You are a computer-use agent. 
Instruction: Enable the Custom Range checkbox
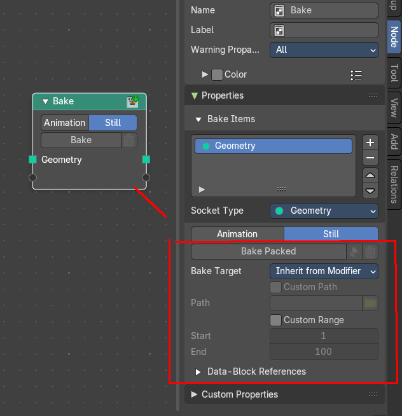pyautogui.click(x=275, y=320)
